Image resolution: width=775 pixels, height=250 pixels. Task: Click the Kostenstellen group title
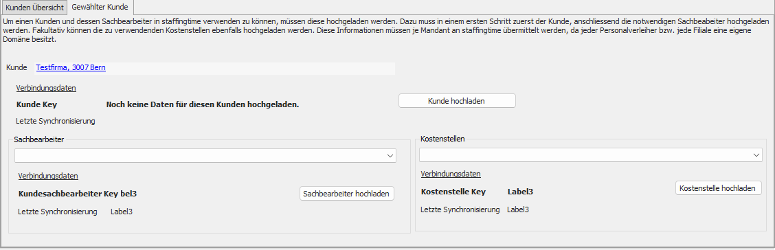[x=442, y=139]
